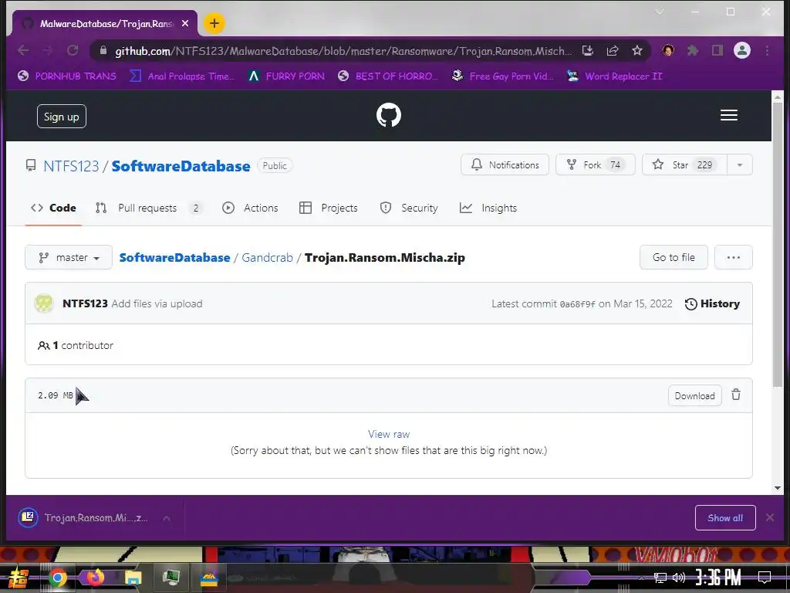Download the Trojan.Ransom.Mischa.zip file

click(x=695, y=396)
